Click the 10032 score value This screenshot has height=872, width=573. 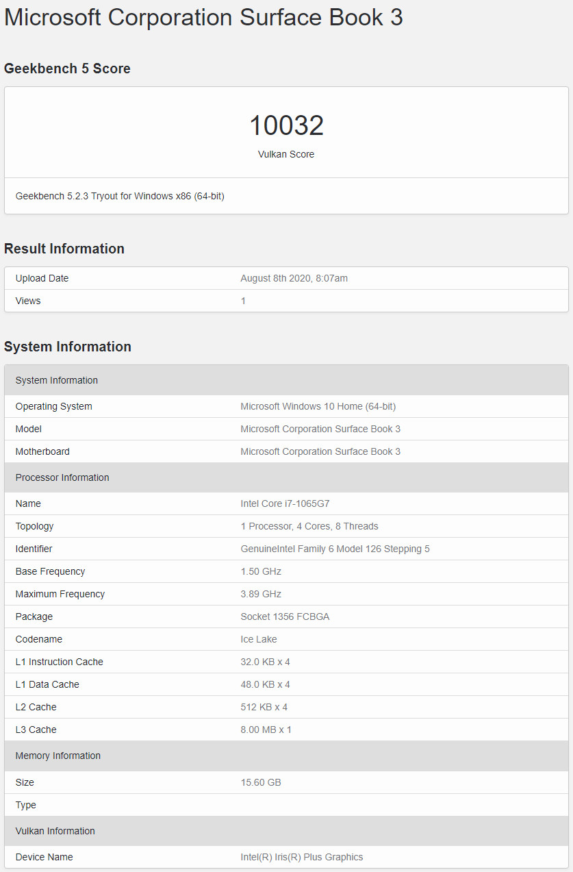tap(286, 125)
